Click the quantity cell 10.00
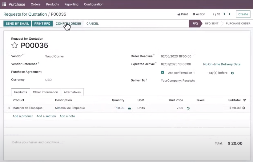 [x=120, y=108]
